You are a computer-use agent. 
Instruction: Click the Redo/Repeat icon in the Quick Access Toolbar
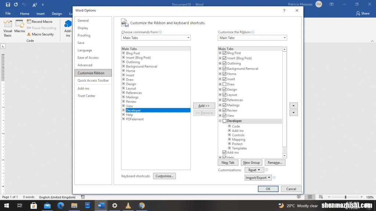16,4
